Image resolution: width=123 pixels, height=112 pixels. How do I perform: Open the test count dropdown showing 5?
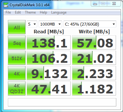[32, 24]
